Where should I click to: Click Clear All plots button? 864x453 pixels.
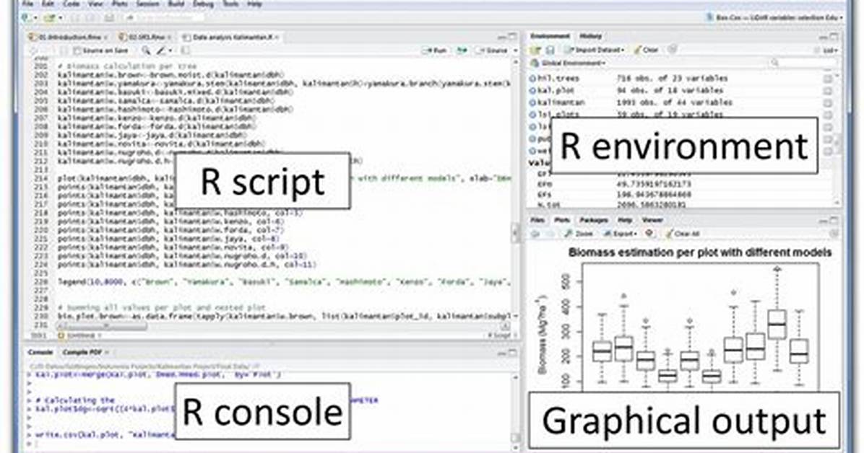tap(682, 234)
